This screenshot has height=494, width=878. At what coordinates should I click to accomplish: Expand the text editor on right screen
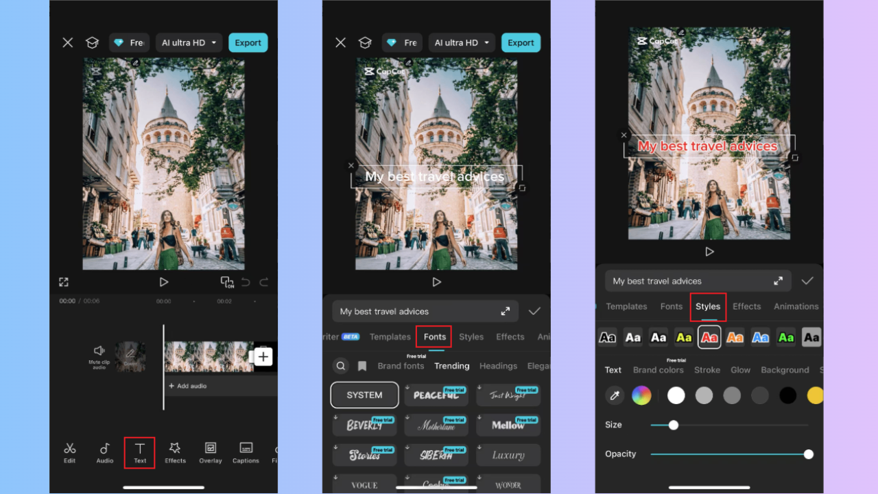(x=779, y=281)
